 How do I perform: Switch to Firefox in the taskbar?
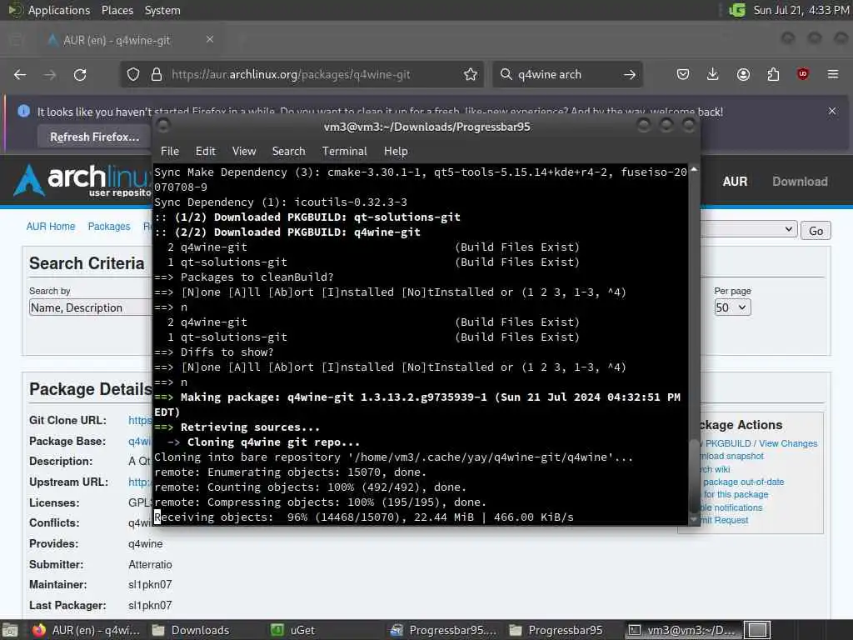click(x=87, y=630)
